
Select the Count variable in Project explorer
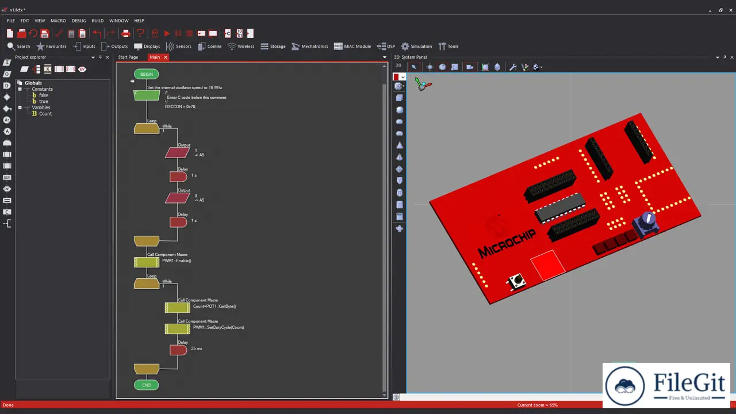point(41,114)
